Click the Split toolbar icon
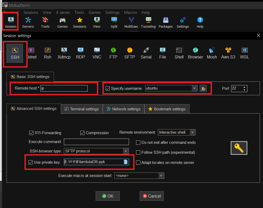The image size is (263, 208). (x=114, y=22)
